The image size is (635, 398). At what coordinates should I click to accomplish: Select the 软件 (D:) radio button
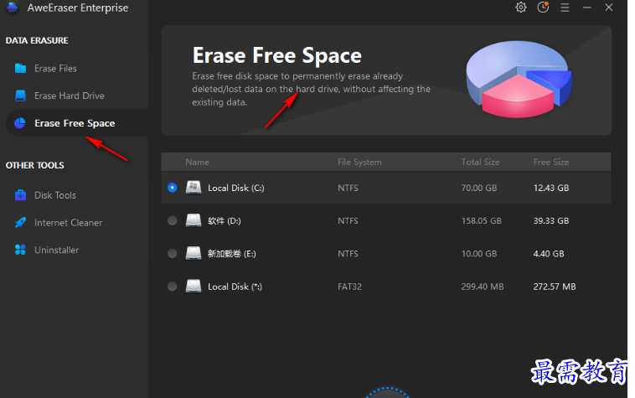pyautogui.click(x=173, y=220)
